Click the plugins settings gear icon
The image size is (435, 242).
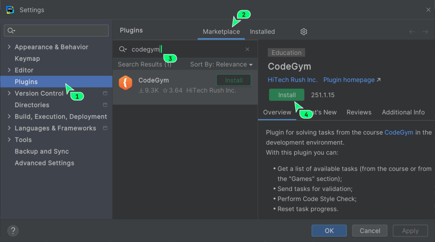point(304,31)
